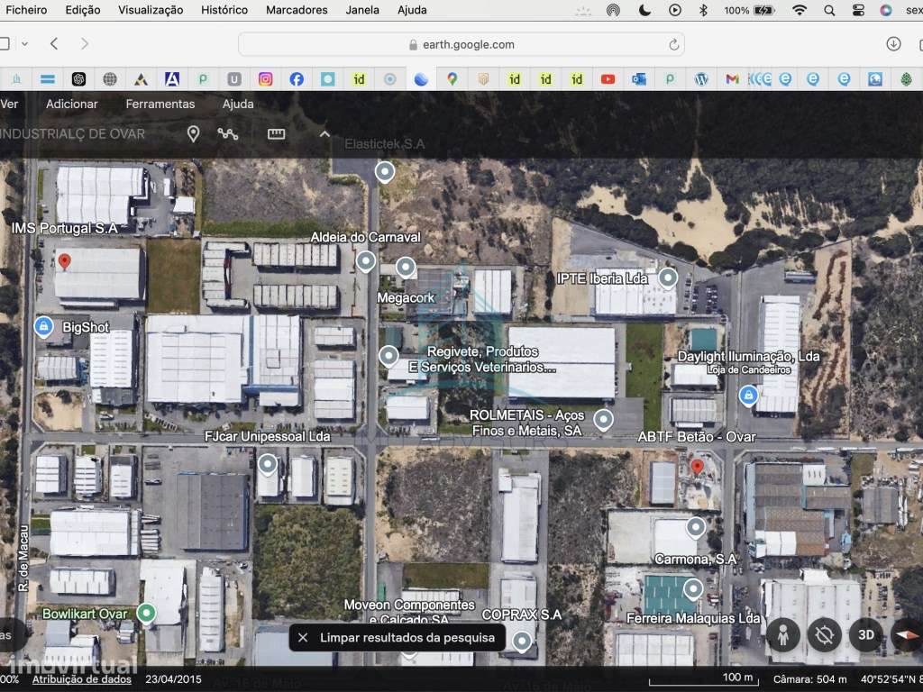Open the Siri menu bar icon

[886, 10]
